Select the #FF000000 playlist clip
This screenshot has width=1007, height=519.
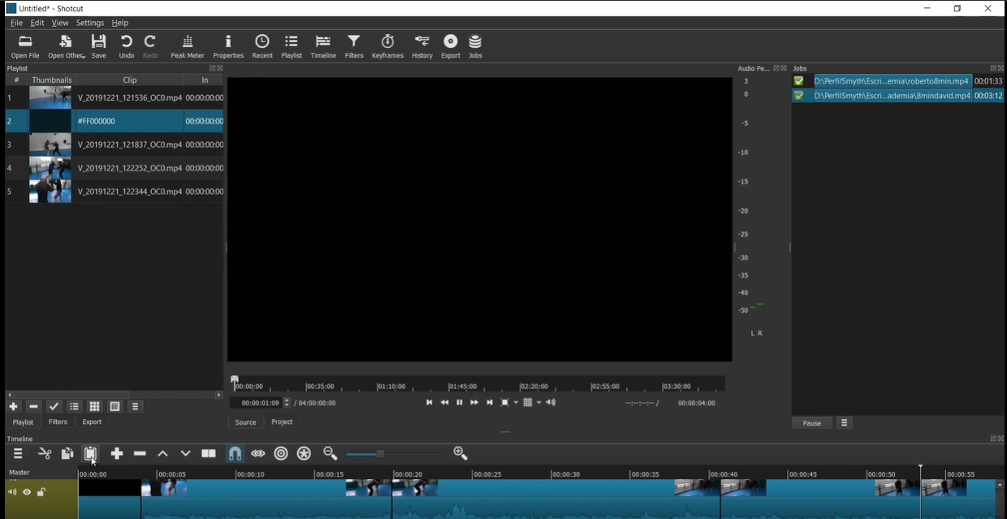click(115, 121)
